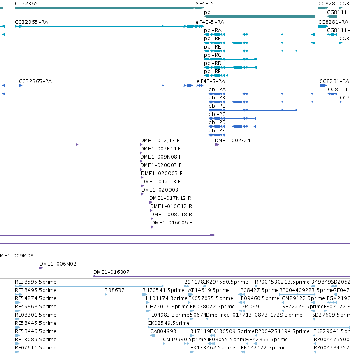Click the CG8281 gene label

[x=328, y=4]
